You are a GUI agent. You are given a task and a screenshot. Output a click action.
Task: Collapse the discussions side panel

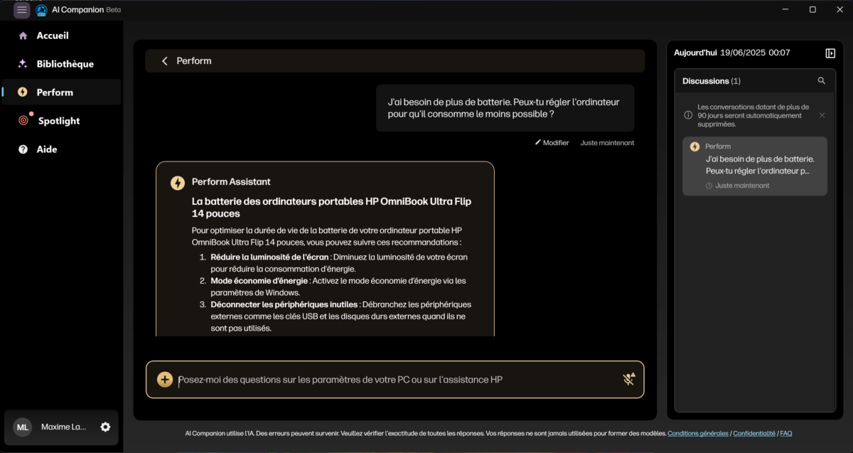click(x=830, y=53)
